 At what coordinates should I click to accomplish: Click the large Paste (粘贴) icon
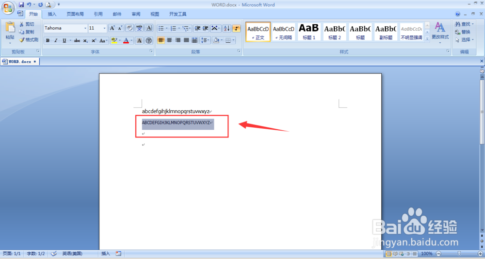[x=10, y=28]
